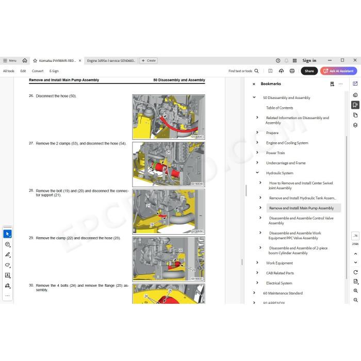
Task: Collapse 50 Disassembly and Assembly bookmark
Action: point(254,97)
